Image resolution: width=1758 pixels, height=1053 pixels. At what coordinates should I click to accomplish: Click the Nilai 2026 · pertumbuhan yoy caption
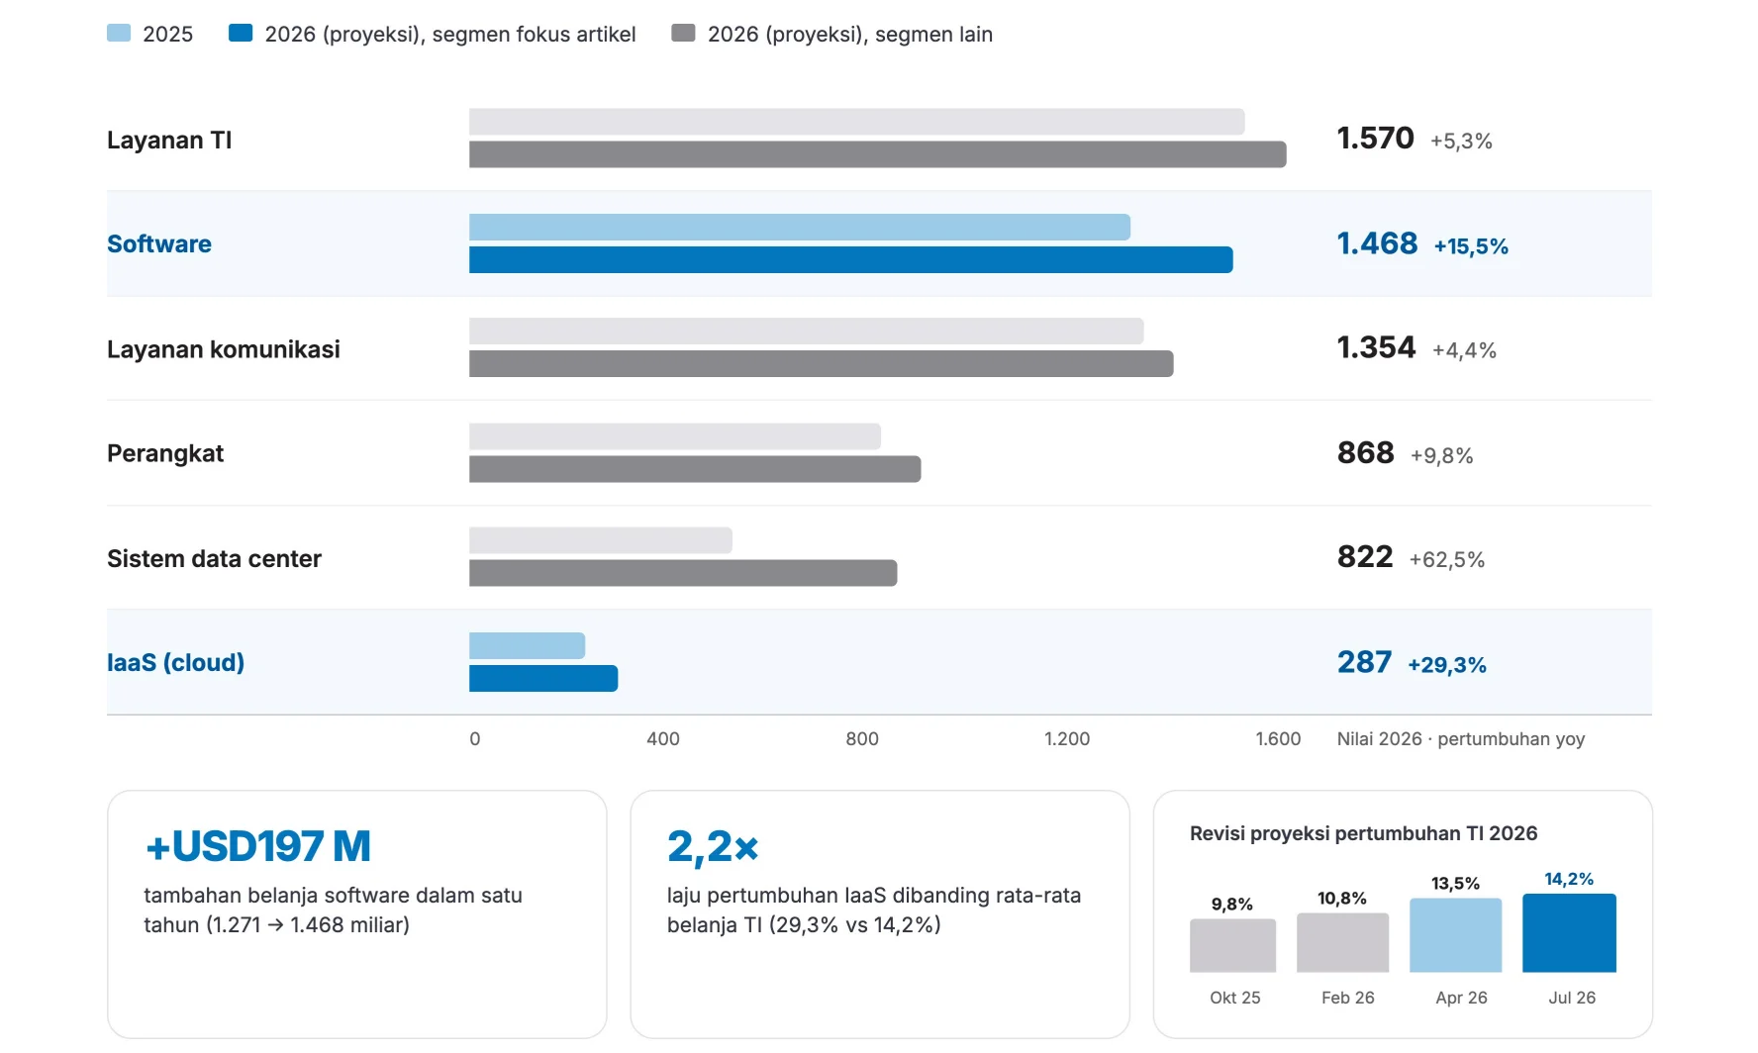point(1461,739)
